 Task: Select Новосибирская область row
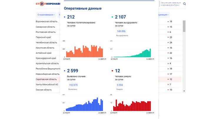(47, 74)
